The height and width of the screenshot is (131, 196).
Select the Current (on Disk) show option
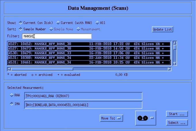(36, 23)
